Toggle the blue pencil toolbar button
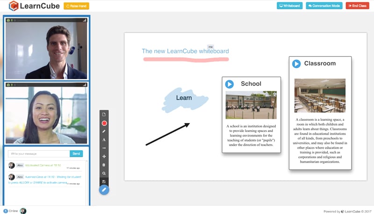Image resolution: width=374 pixels, height=214 pixels. click(x=104, y=190)
